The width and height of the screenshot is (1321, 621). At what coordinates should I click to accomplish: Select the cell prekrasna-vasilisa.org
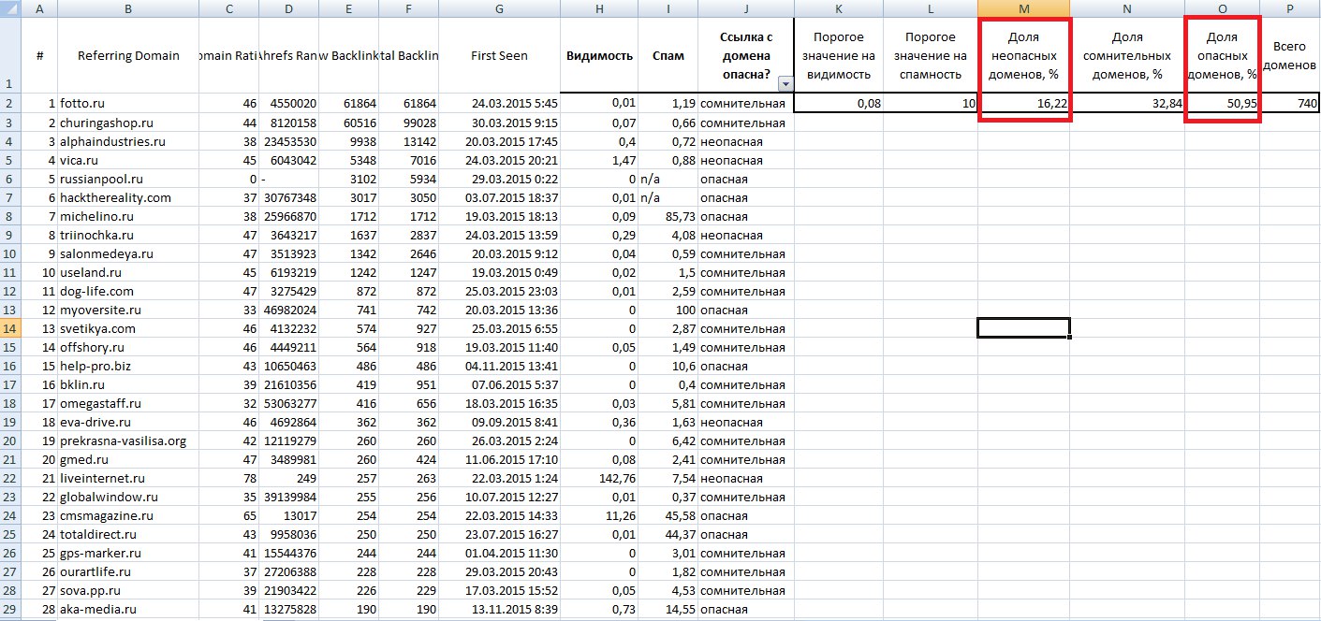[x=127, y=440]
